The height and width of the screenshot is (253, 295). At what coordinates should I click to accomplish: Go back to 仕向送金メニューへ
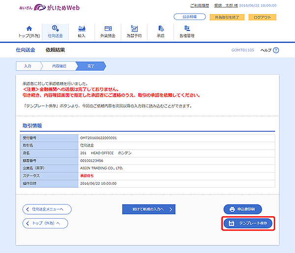[x=47, y=209]
